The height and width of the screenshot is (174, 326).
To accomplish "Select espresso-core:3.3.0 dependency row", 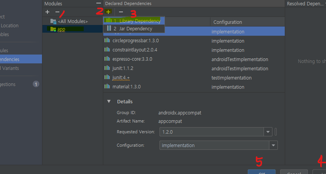I will coord(194,59).
